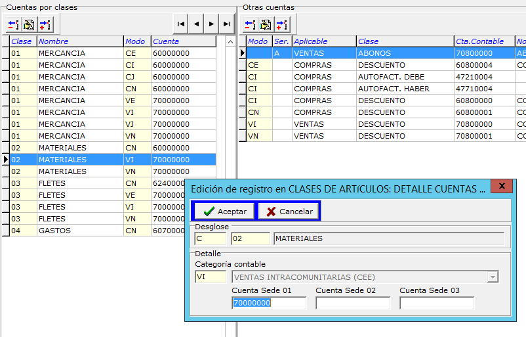The width and height of the screenshot is (526, 337).
Task: Click the Nombre column header
Action: [79, 41]
